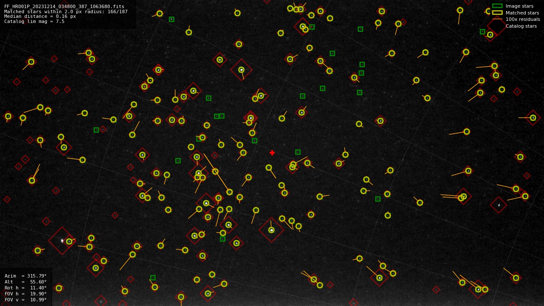Click the orange 100x residuals legend line

pos(497,19)
